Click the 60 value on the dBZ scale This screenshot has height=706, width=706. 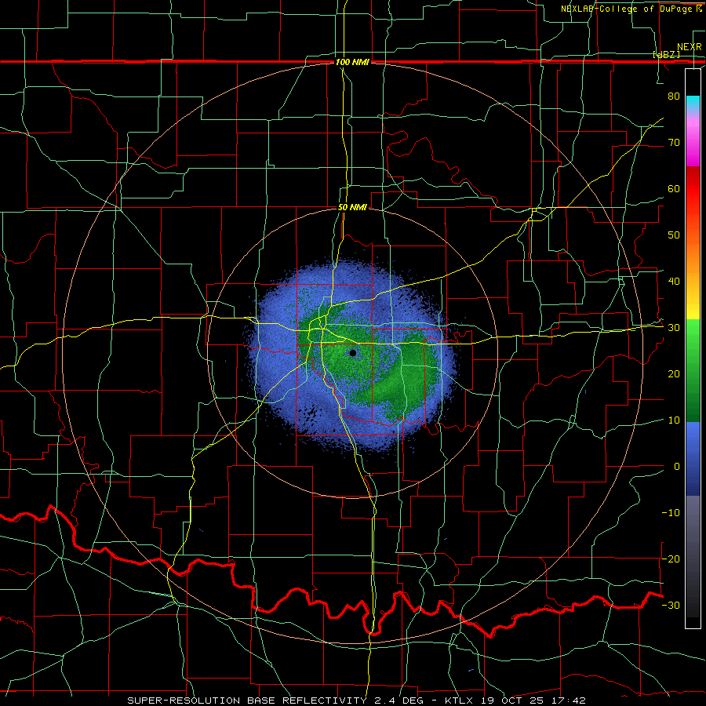674,188
